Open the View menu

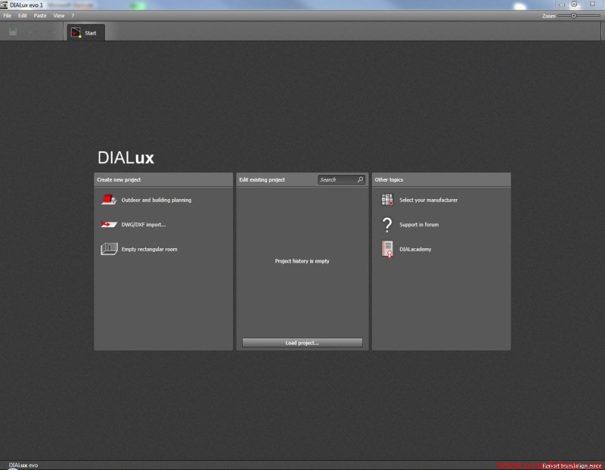59,15
